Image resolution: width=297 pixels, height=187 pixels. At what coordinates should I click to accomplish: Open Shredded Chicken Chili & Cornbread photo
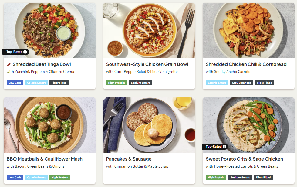248,30
